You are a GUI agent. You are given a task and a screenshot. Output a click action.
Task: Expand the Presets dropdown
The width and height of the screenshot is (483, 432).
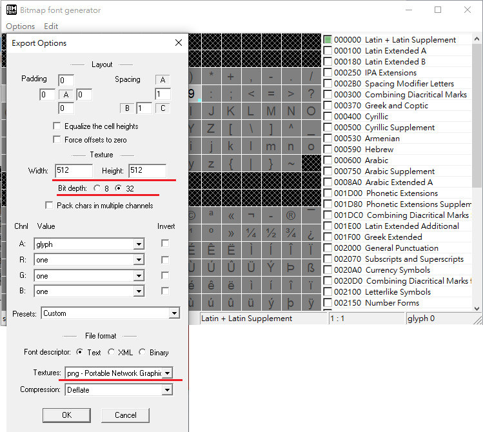(x=173, y=313)
